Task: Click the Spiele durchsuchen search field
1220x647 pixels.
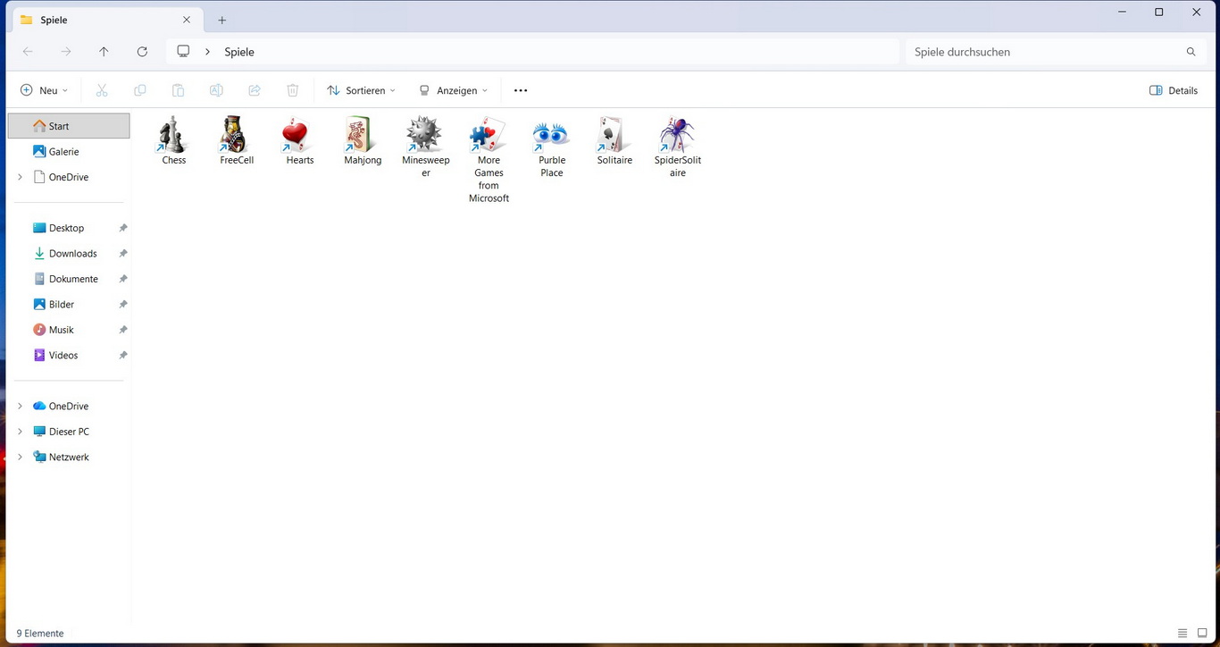Action: (x=1045, y=52)
